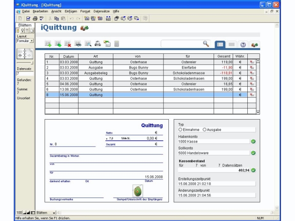Delete record using the red X icon
This screenshot has height=221, width=295.
[x=67, y=44]
